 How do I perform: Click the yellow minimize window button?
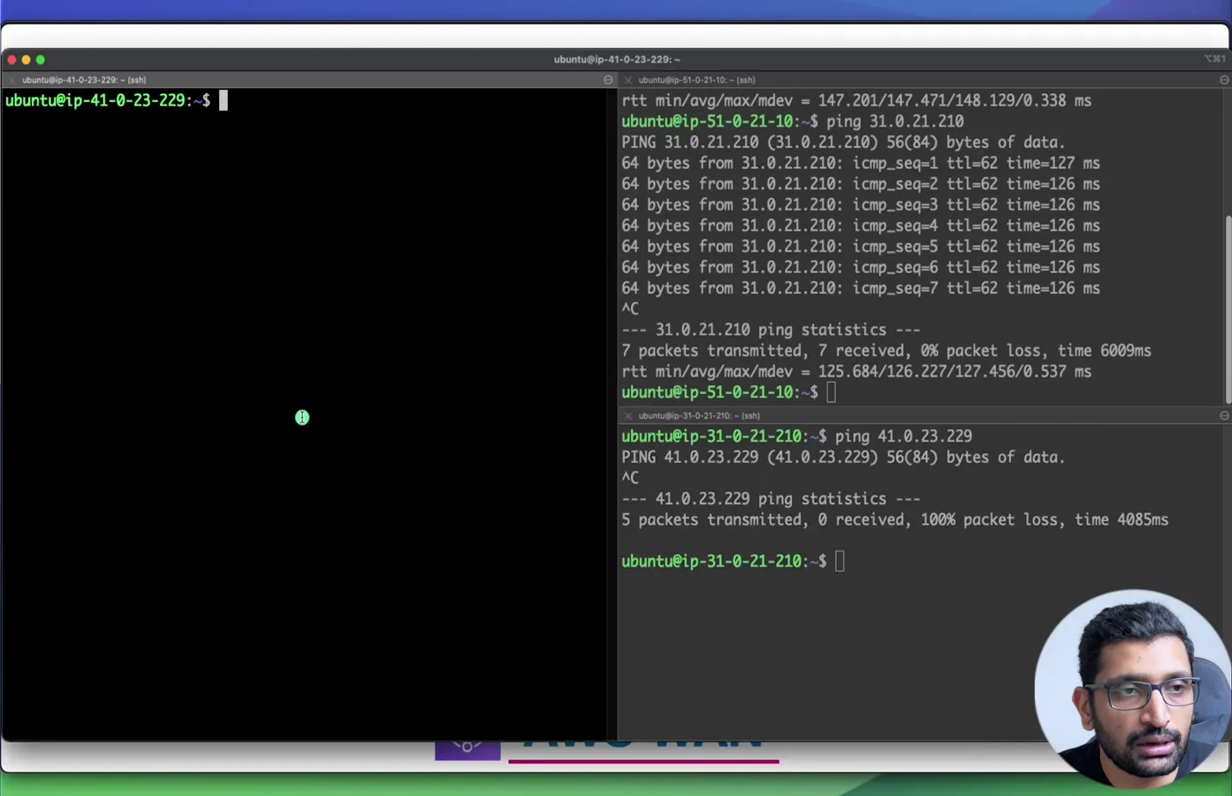pos(26,60)
